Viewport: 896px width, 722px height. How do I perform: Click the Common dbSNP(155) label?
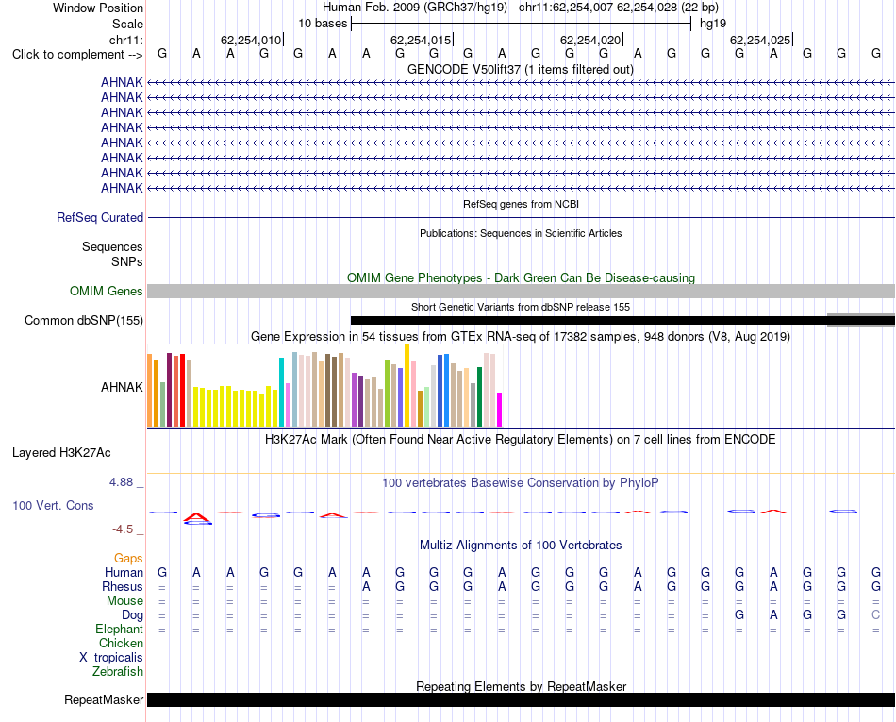pyautogui.click(x=84, y=320)
